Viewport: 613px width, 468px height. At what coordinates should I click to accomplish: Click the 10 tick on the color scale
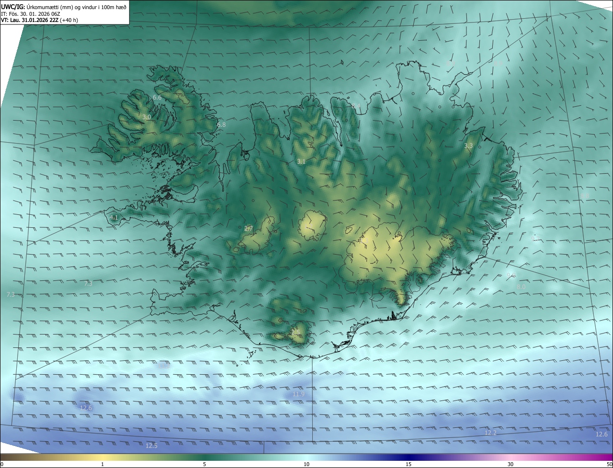[x=306, y=464]
